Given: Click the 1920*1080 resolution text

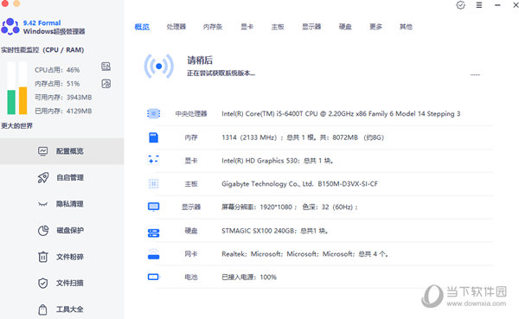Looking at the screenshot, I should tap(290, 207).
